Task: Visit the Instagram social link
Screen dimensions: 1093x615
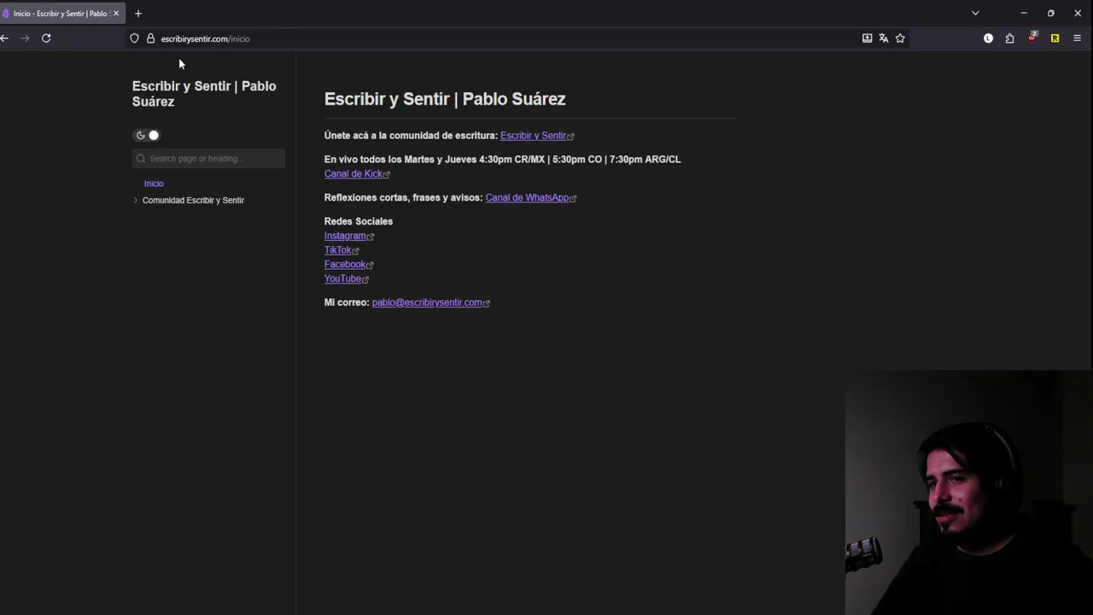Action: click(345, 236)
